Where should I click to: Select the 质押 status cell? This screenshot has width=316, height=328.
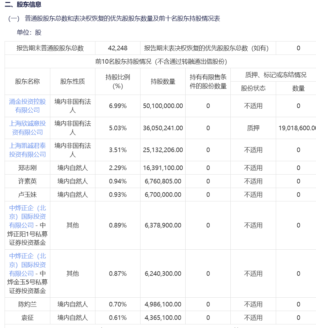pos(253,128)
